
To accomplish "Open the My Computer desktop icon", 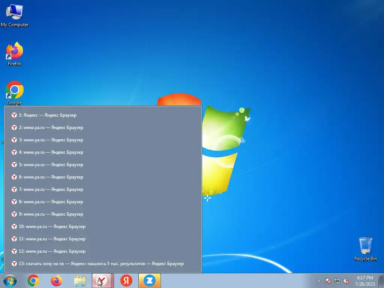I will point(15,15).
